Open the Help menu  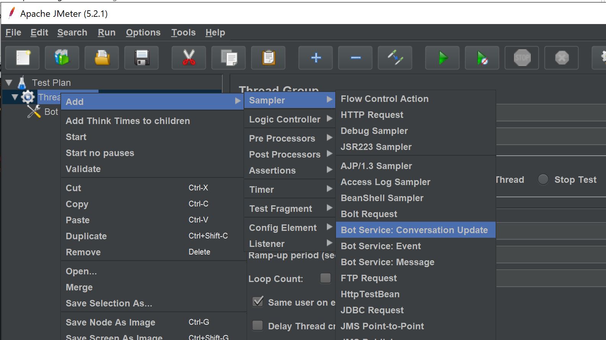pos(215,32)
